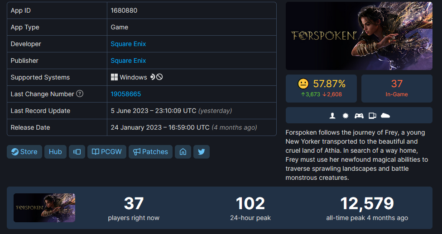The width and height of the screenshot is (442, 234).
Task: Click the achievements starburst icon
Action: pyautogui.click(x=346, y=116)
